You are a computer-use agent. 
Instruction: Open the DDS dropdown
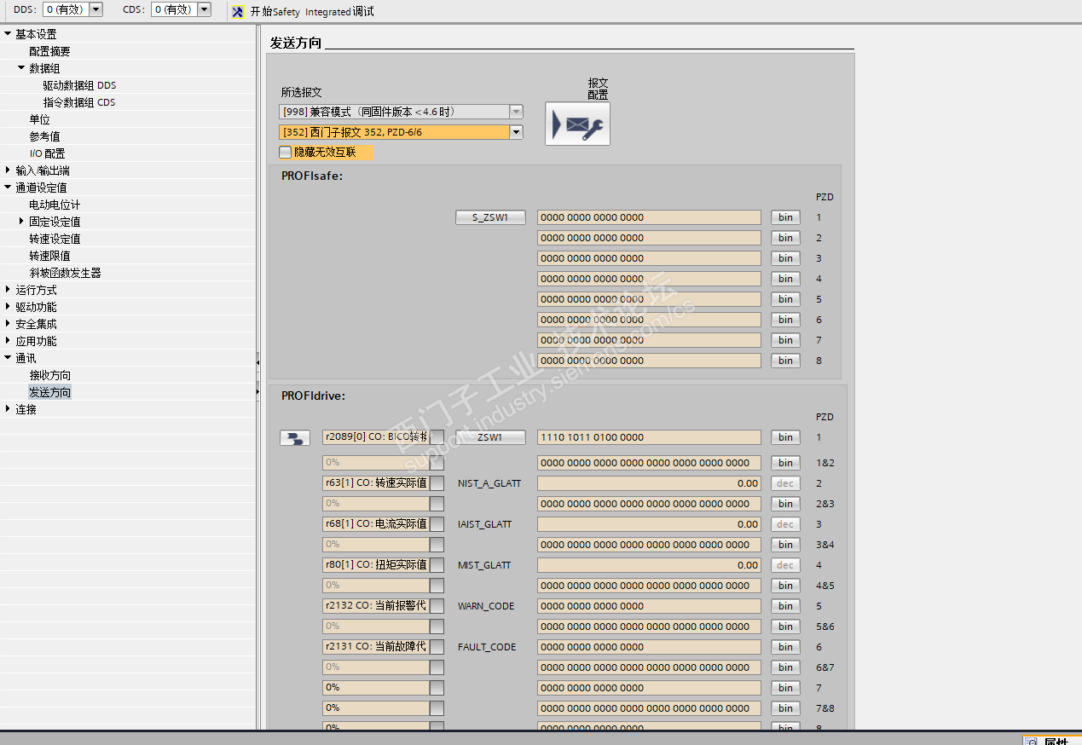tap(95, 9)
